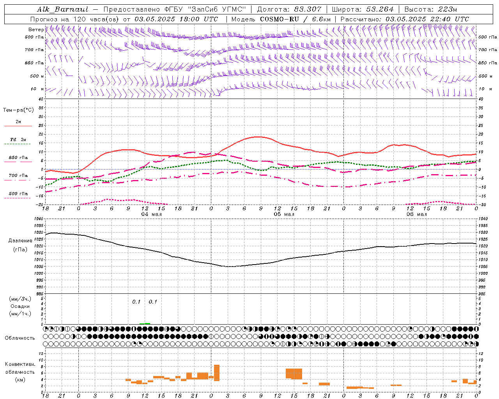Click the latitude value Широта: 53.264

[363, 9]
